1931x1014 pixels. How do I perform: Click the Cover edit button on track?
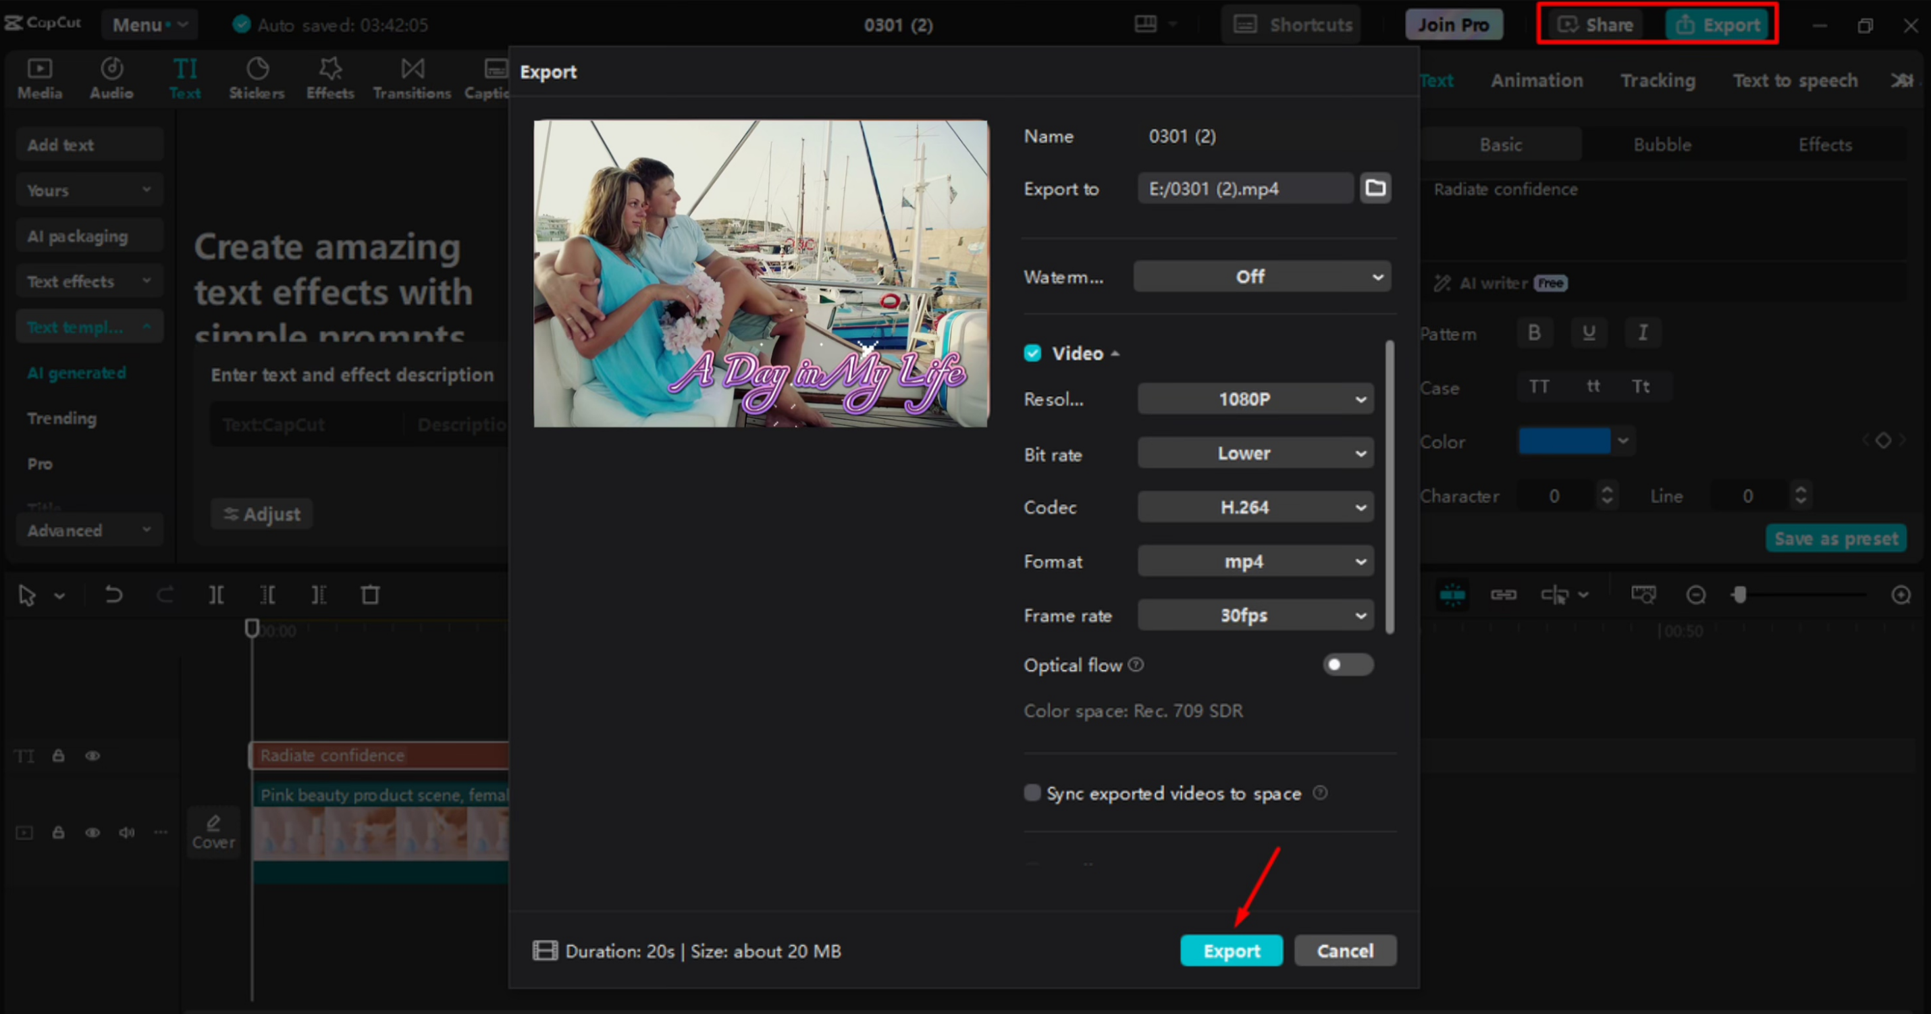tap(213, 832)
